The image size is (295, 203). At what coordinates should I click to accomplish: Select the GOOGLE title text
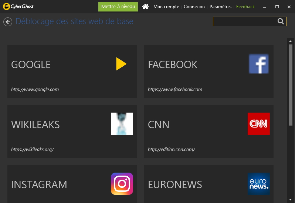tap(31, 65)
